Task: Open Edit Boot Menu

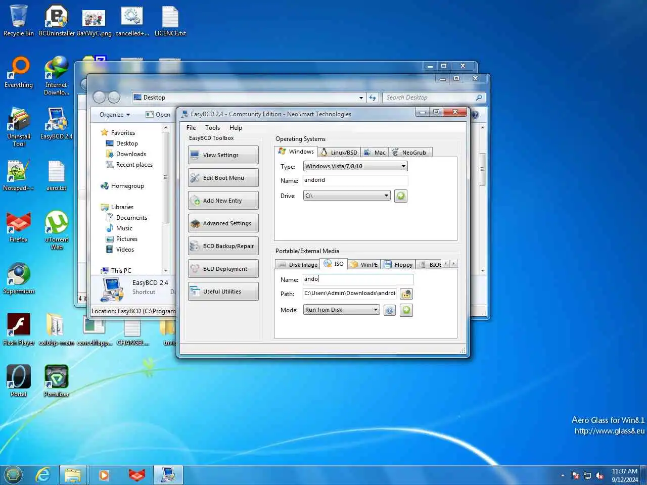Action: point(223,178)
